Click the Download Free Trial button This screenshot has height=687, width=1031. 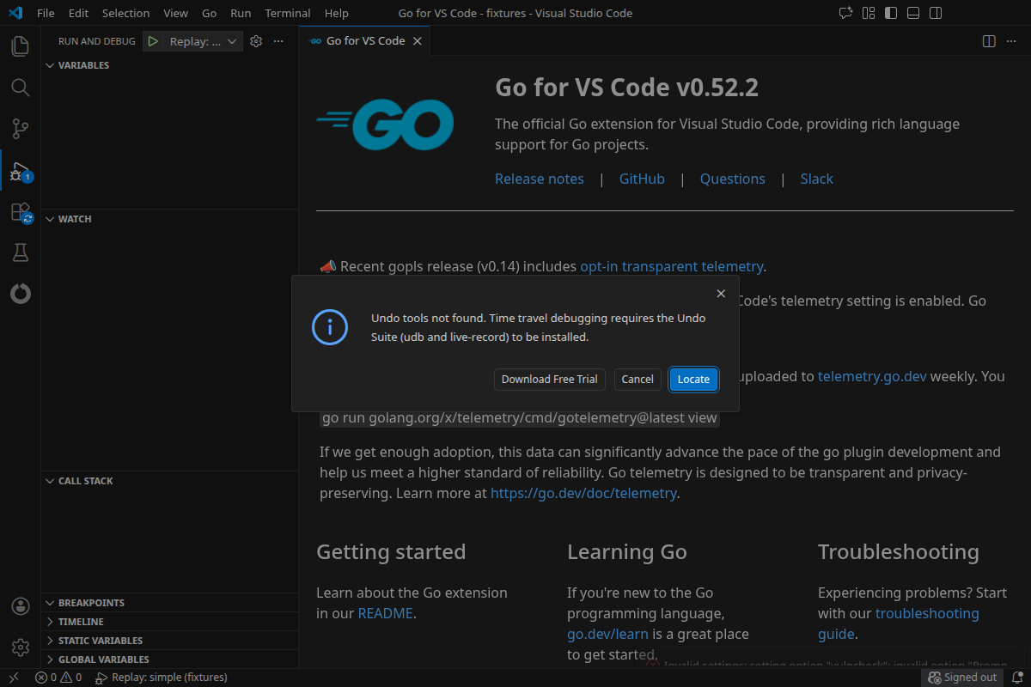[550, 380]
